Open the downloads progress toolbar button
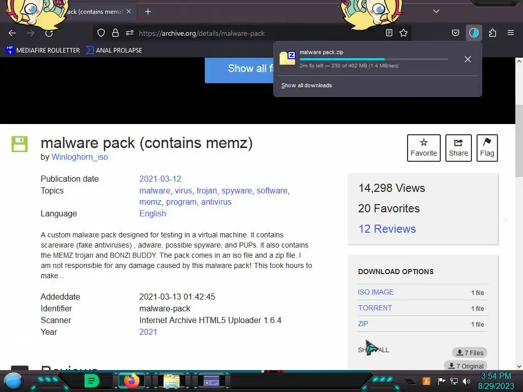 point(473,33)
